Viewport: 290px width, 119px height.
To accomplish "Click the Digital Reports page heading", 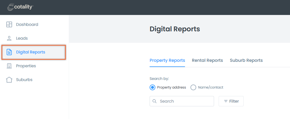I will 175,29.
